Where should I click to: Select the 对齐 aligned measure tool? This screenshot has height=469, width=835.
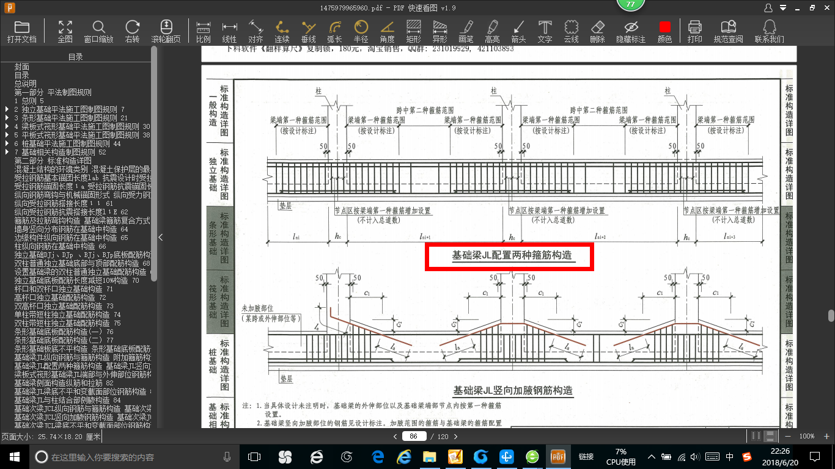pos(256,27)
